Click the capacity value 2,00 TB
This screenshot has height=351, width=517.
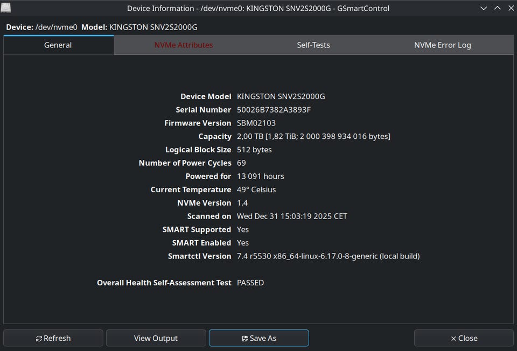click(x=313, y=136)
